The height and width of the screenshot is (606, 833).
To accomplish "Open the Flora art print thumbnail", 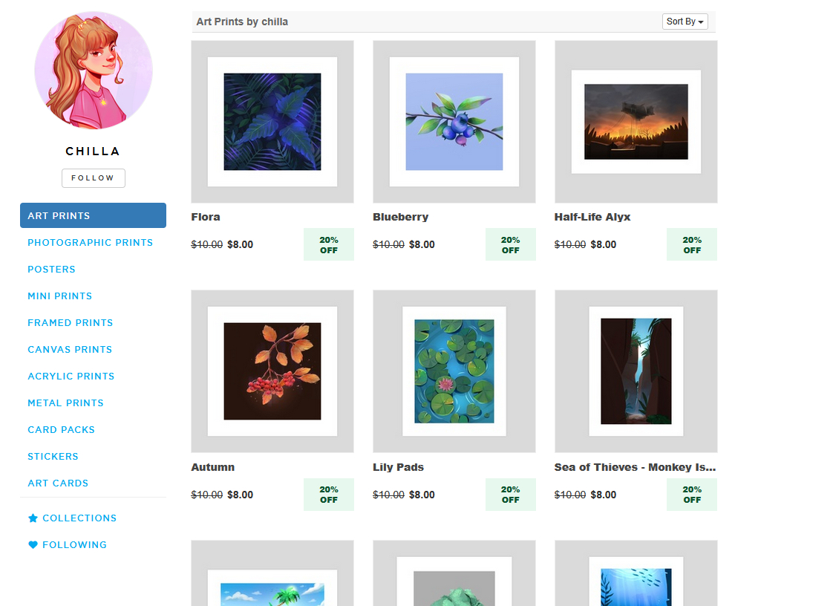I will (272, 122).
